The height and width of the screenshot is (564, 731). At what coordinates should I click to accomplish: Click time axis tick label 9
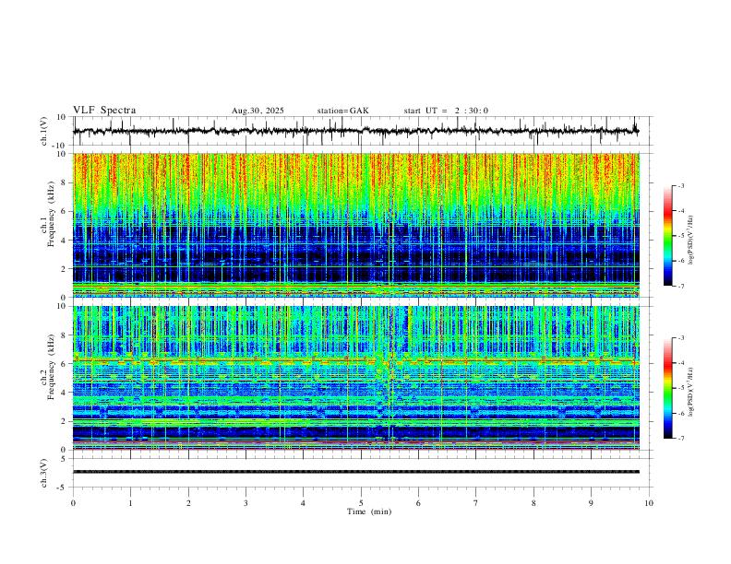591,503
